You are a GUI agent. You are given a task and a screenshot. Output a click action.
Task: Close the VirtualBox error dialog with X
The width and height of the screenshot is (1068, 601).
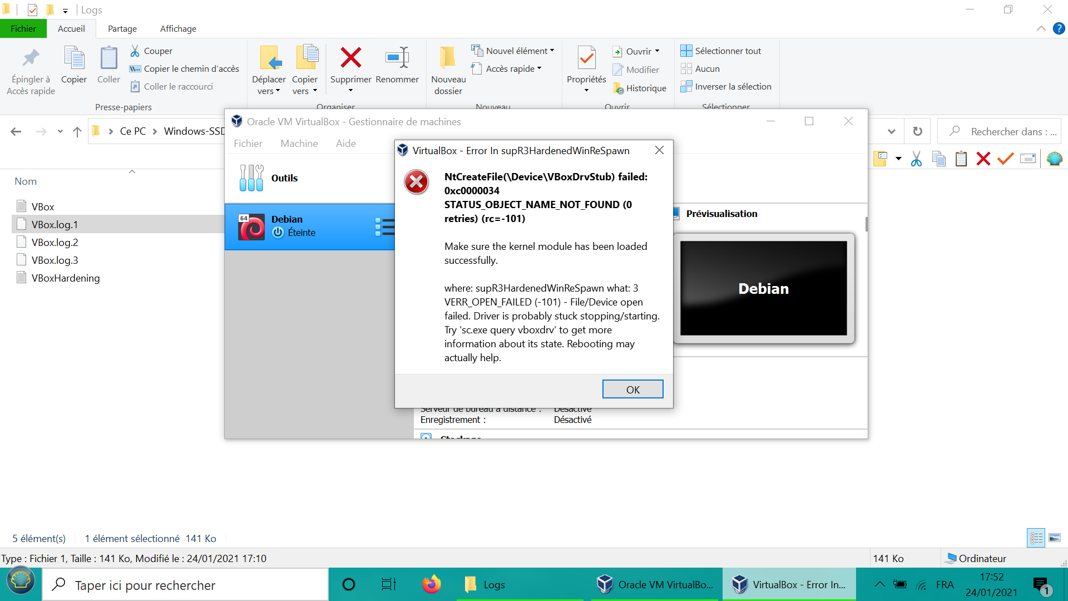coord(659,150)
